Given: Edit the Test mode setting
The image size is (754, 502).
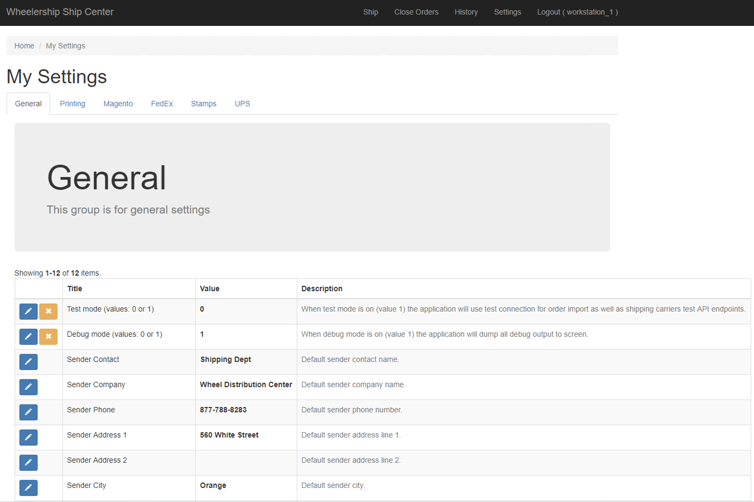Looking at the screenshot, I should pos(28,311).
